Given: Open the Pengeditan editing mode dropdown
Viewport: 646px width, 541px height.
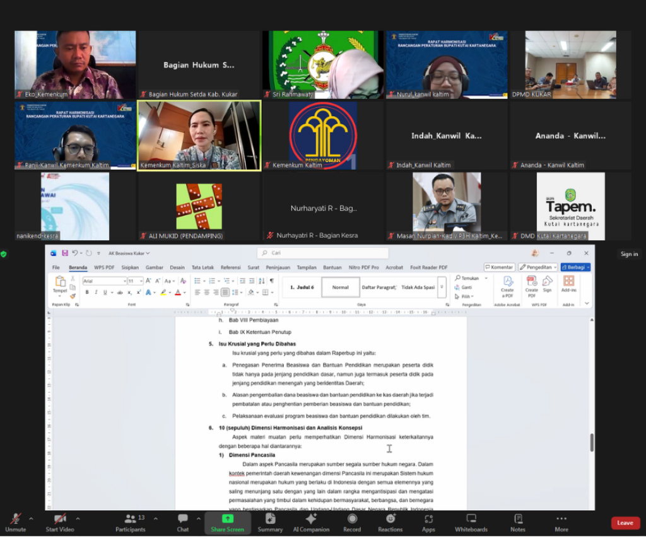Looking at the screenshot, I should click(537, 267).
